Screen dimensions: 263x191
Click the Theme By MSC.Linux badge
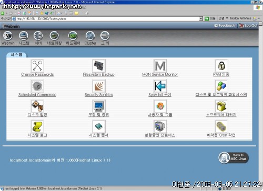(x=234, y=158)
